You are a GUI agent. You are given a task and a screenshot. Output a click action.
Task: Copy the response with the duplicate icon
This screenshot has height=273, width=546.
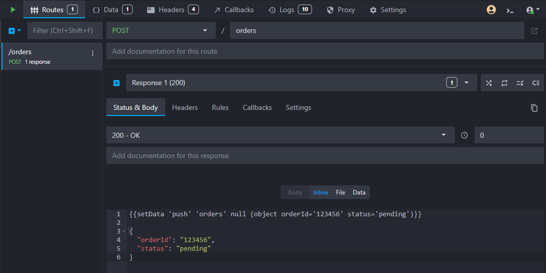click(534, 108)
